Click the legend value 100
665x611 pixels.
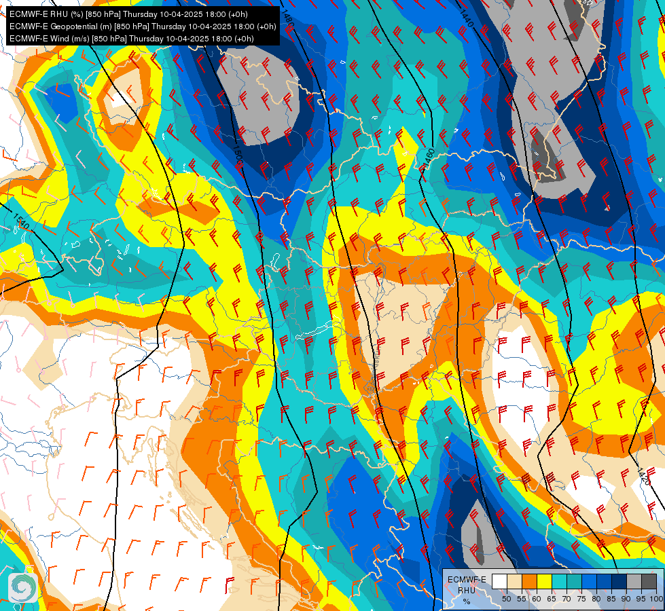point(656,599)
